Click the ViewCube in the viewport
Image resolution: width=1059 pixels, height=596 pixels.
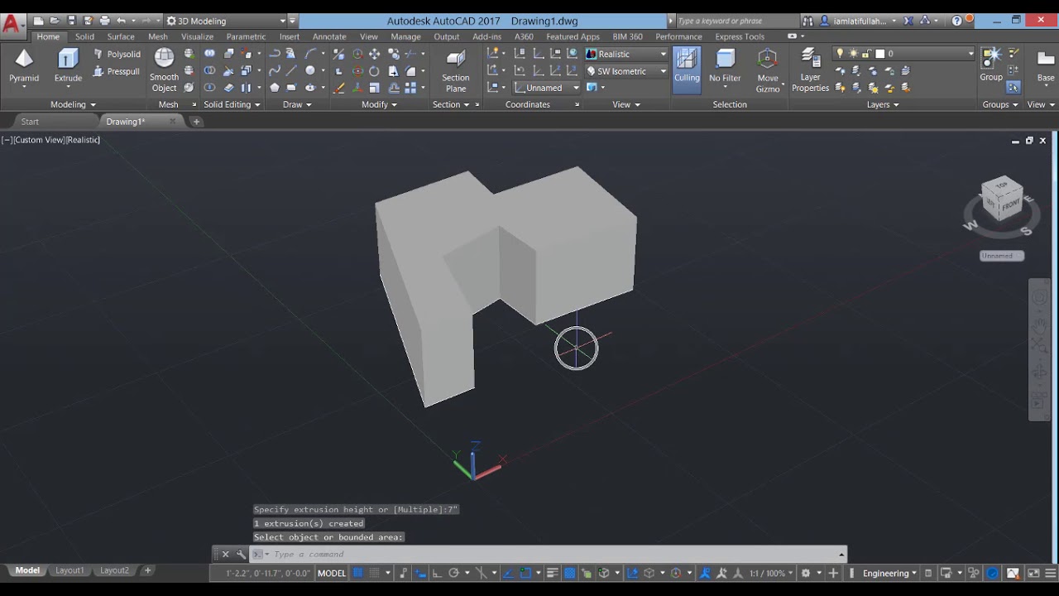pyautogui.click(x=1002, y=199)
